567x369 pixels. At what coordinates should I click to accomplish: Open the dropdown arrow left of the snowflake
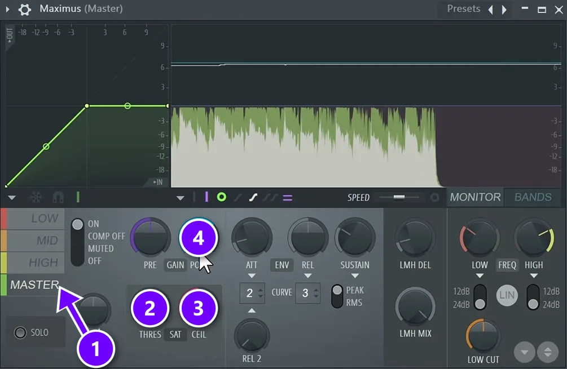point(12,198)
